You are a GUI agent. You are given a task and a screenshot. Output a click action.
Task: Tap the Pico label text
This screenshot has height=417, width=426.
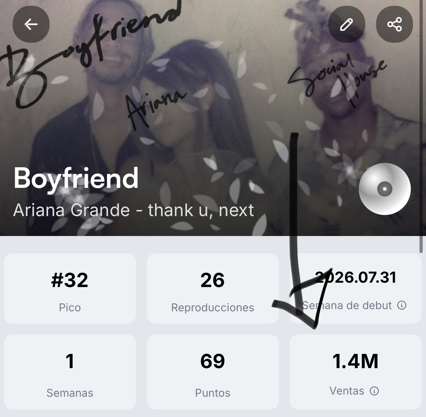click(70, 308)
